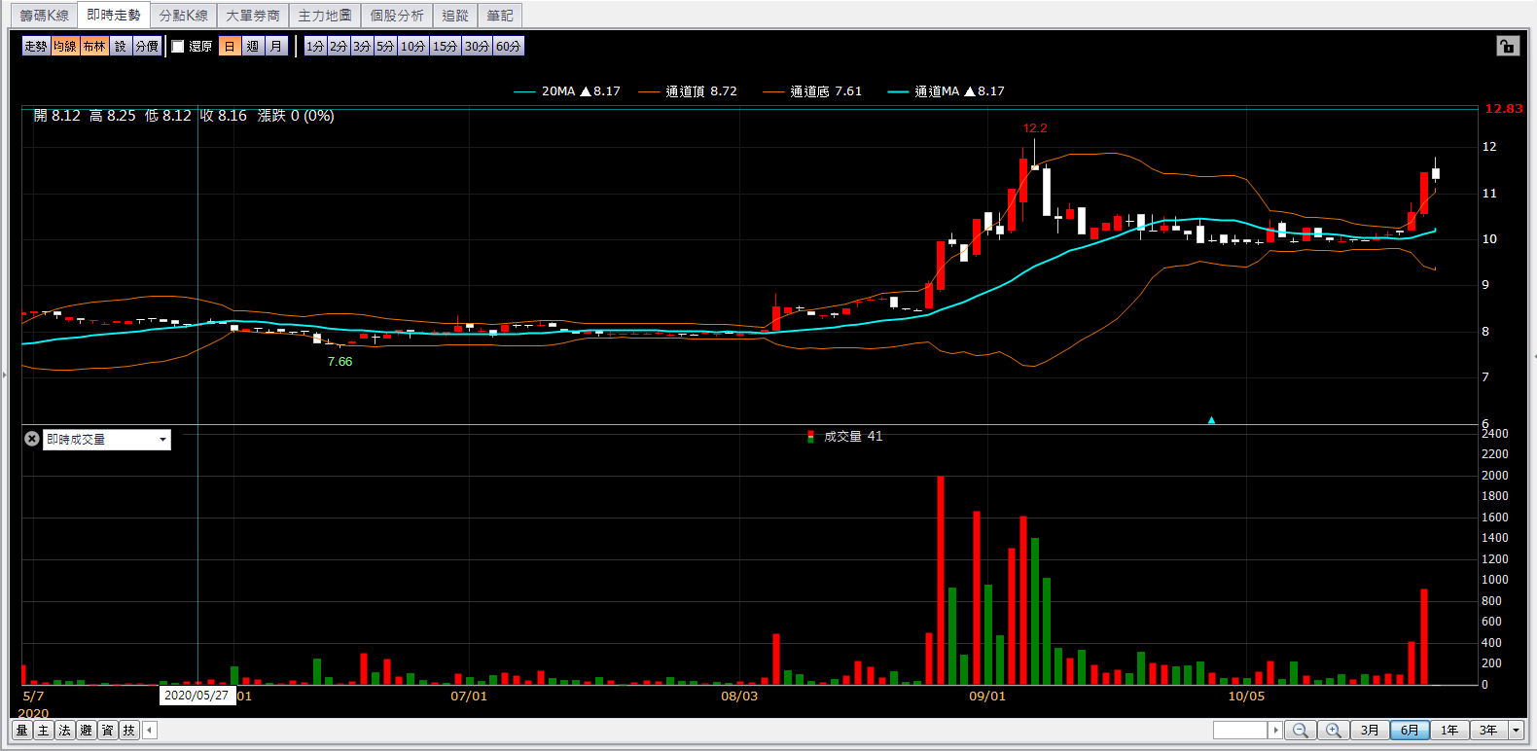Switch to 30分 minute interval
This screenshot has height=751, width=1537.
click(477, 46)
